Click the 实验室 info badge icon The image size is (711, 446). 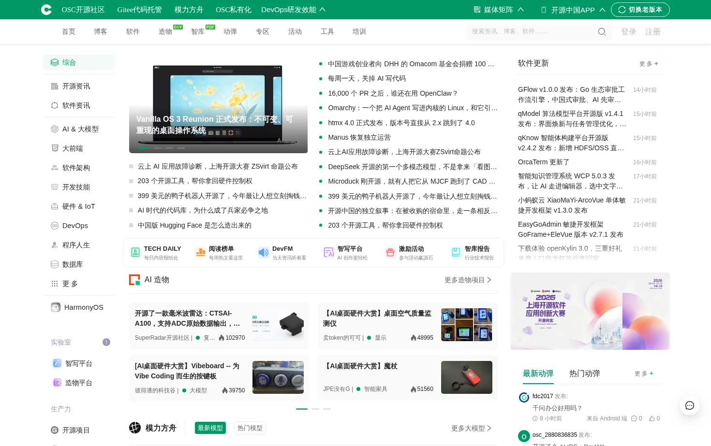[x=106, y=342]
